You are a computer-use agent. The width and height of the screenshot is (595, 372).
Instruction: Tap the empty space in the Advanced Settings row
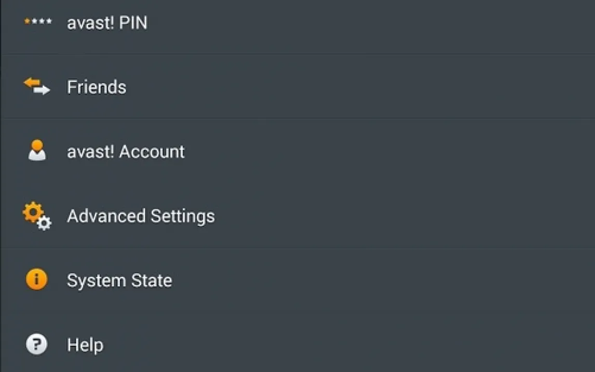tap(363, 216)
